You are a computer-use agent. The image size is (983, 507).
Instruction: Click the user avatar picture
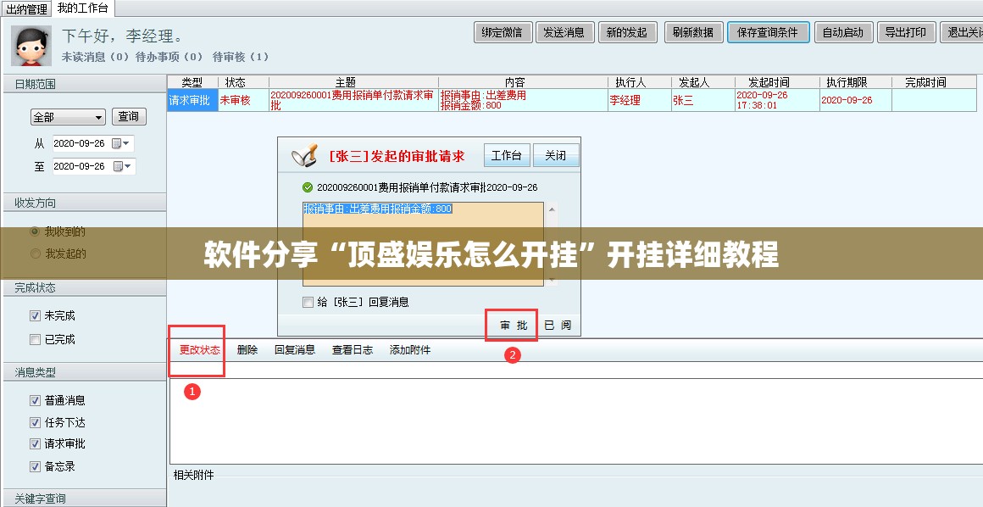(x=31, y=45)
